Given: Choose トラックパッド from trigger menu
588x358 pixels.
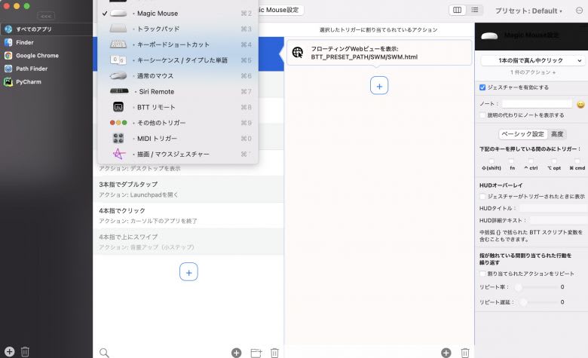Looking at the screenshot, I should point(178,29).
